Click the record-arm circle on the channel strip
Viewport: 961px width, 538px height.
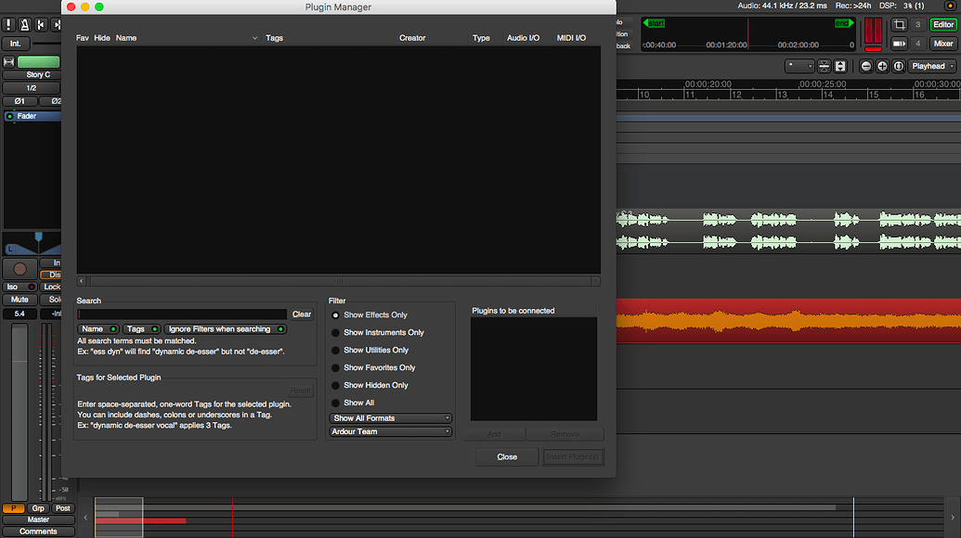(20, 268)
